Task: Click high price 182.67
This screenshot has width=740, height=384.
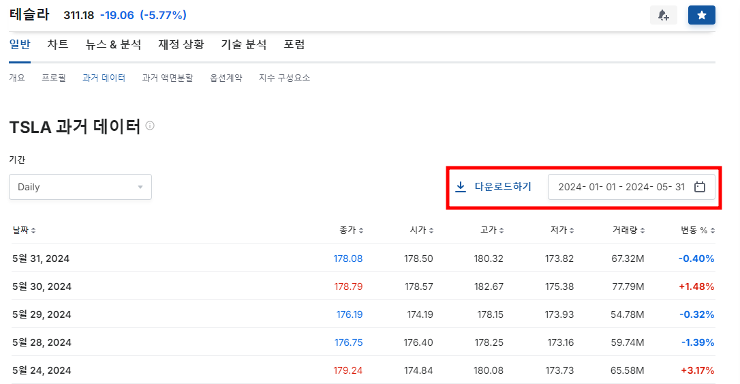Action: [x=489, y=286]
